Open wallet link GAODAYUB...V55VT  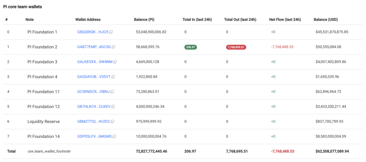pyautogui.click(x=94, y=77)
